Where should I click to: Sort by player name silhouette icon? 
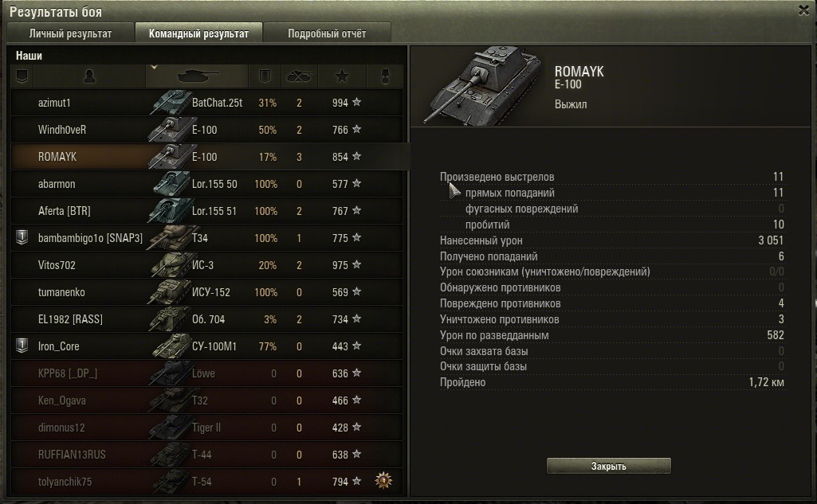pyautogui.click(x=89, y=76)
